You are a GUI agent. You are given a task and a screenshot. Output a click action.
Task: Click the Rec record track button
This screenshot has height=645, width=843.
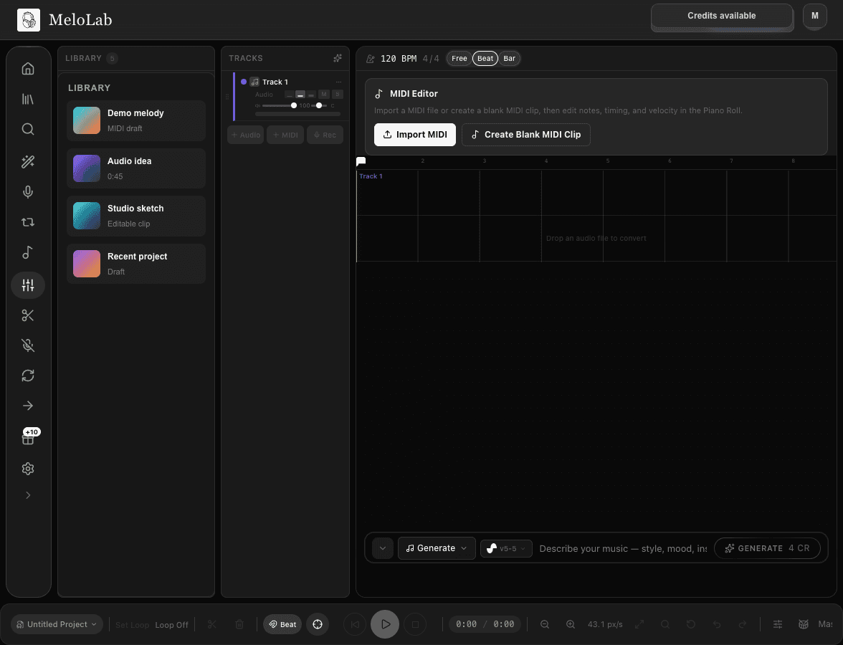click(325, 135)
